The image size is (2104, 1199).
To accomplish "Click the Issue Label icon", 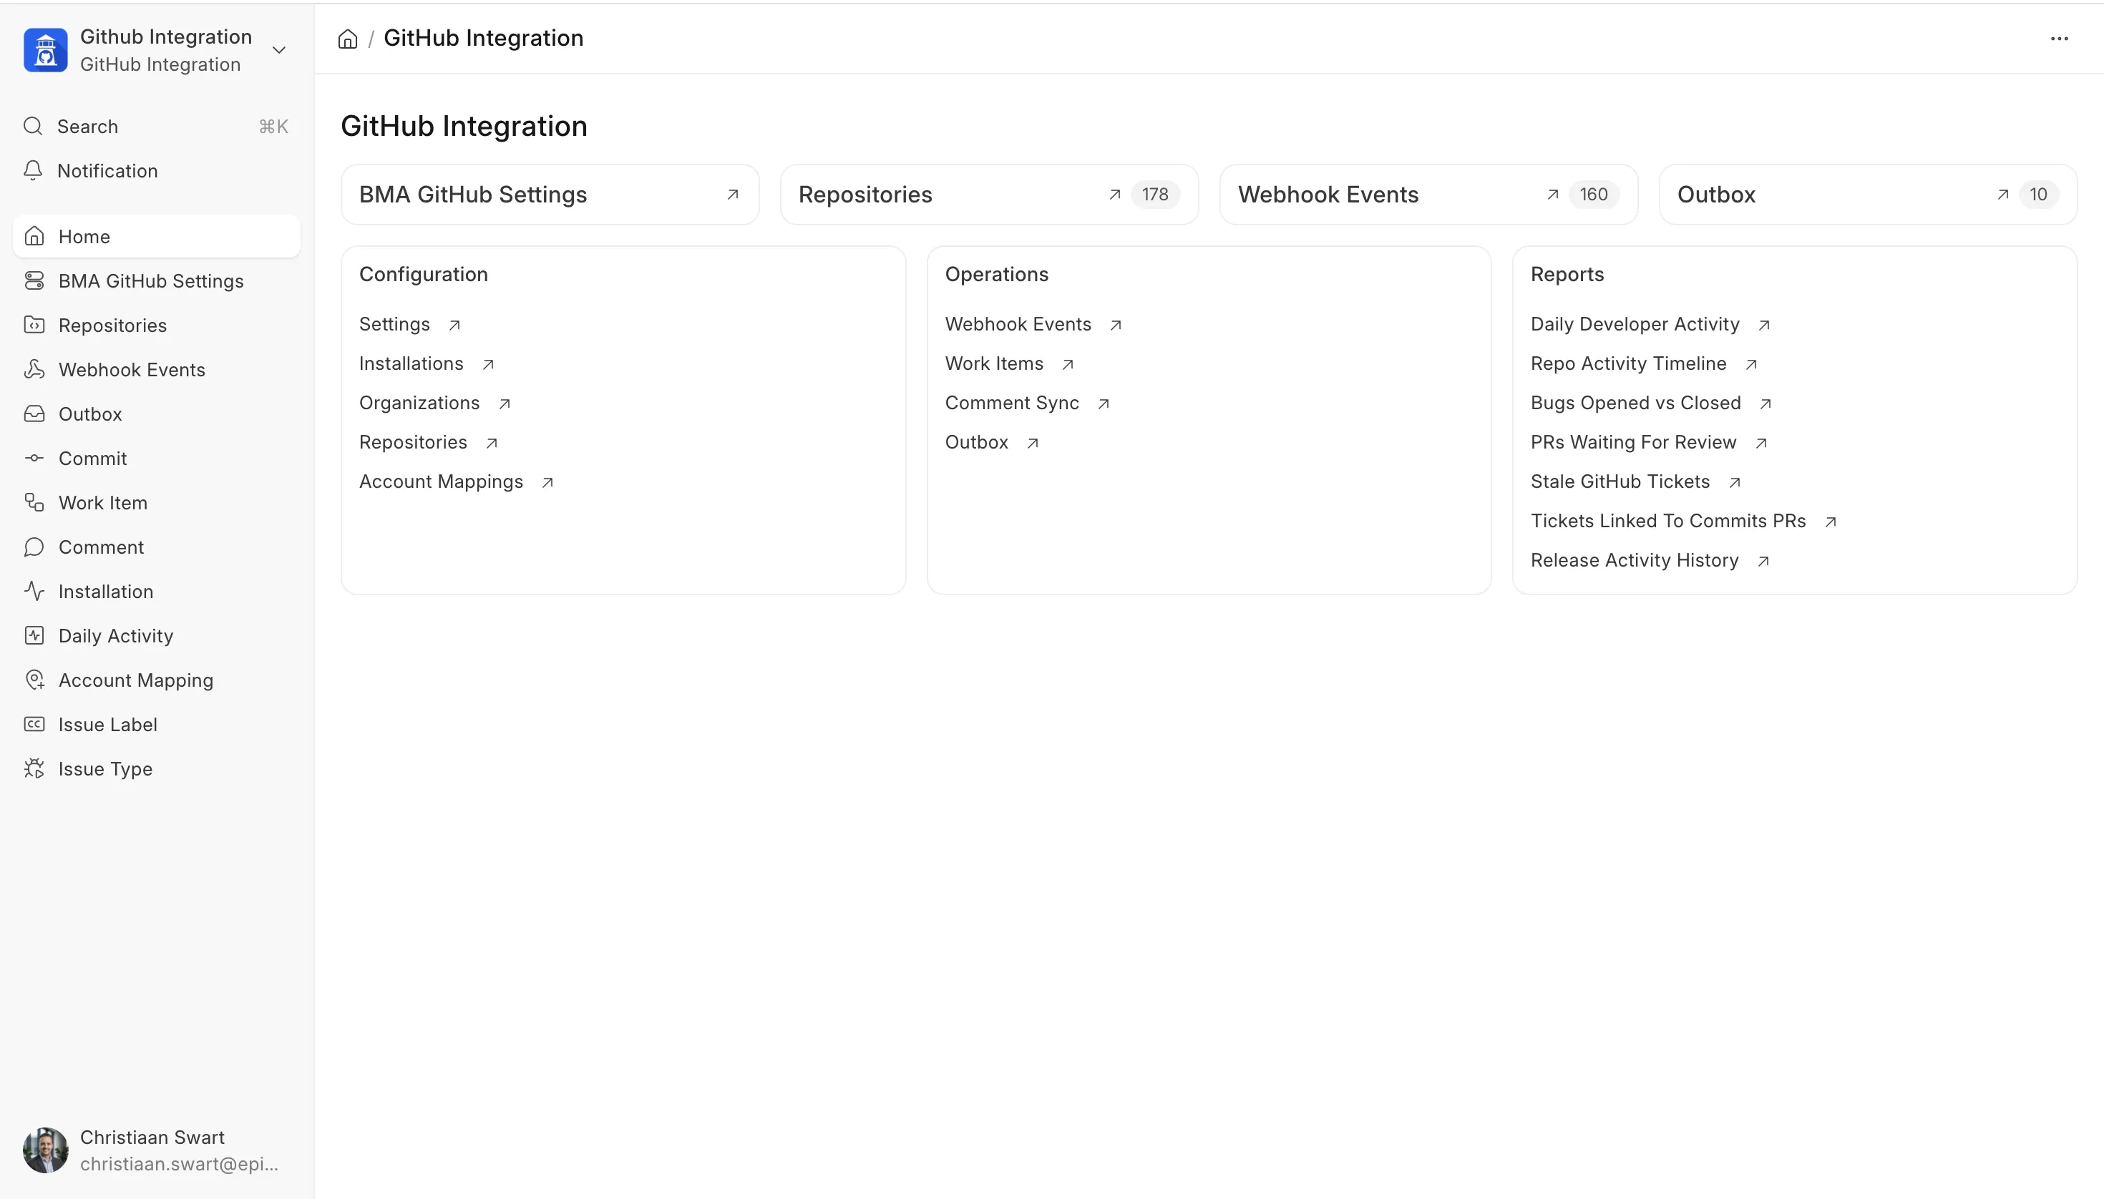I will (x=34, y=725).
